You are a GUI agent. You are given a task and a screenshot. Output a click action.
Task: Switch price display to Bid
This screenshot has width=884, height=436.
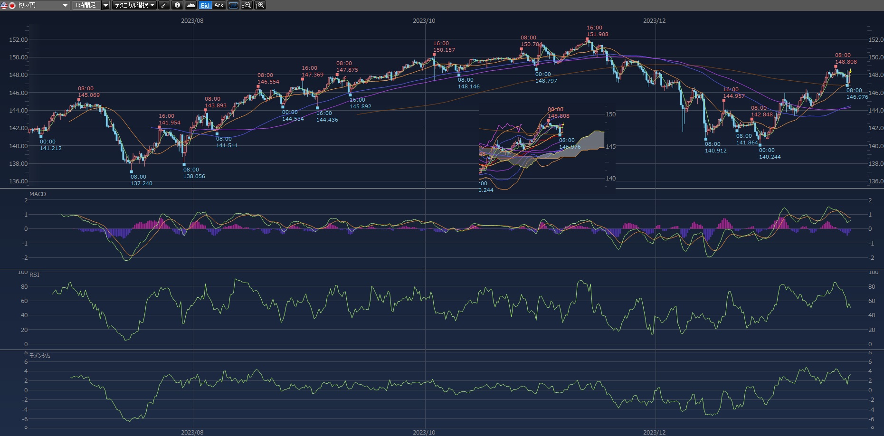205,5
